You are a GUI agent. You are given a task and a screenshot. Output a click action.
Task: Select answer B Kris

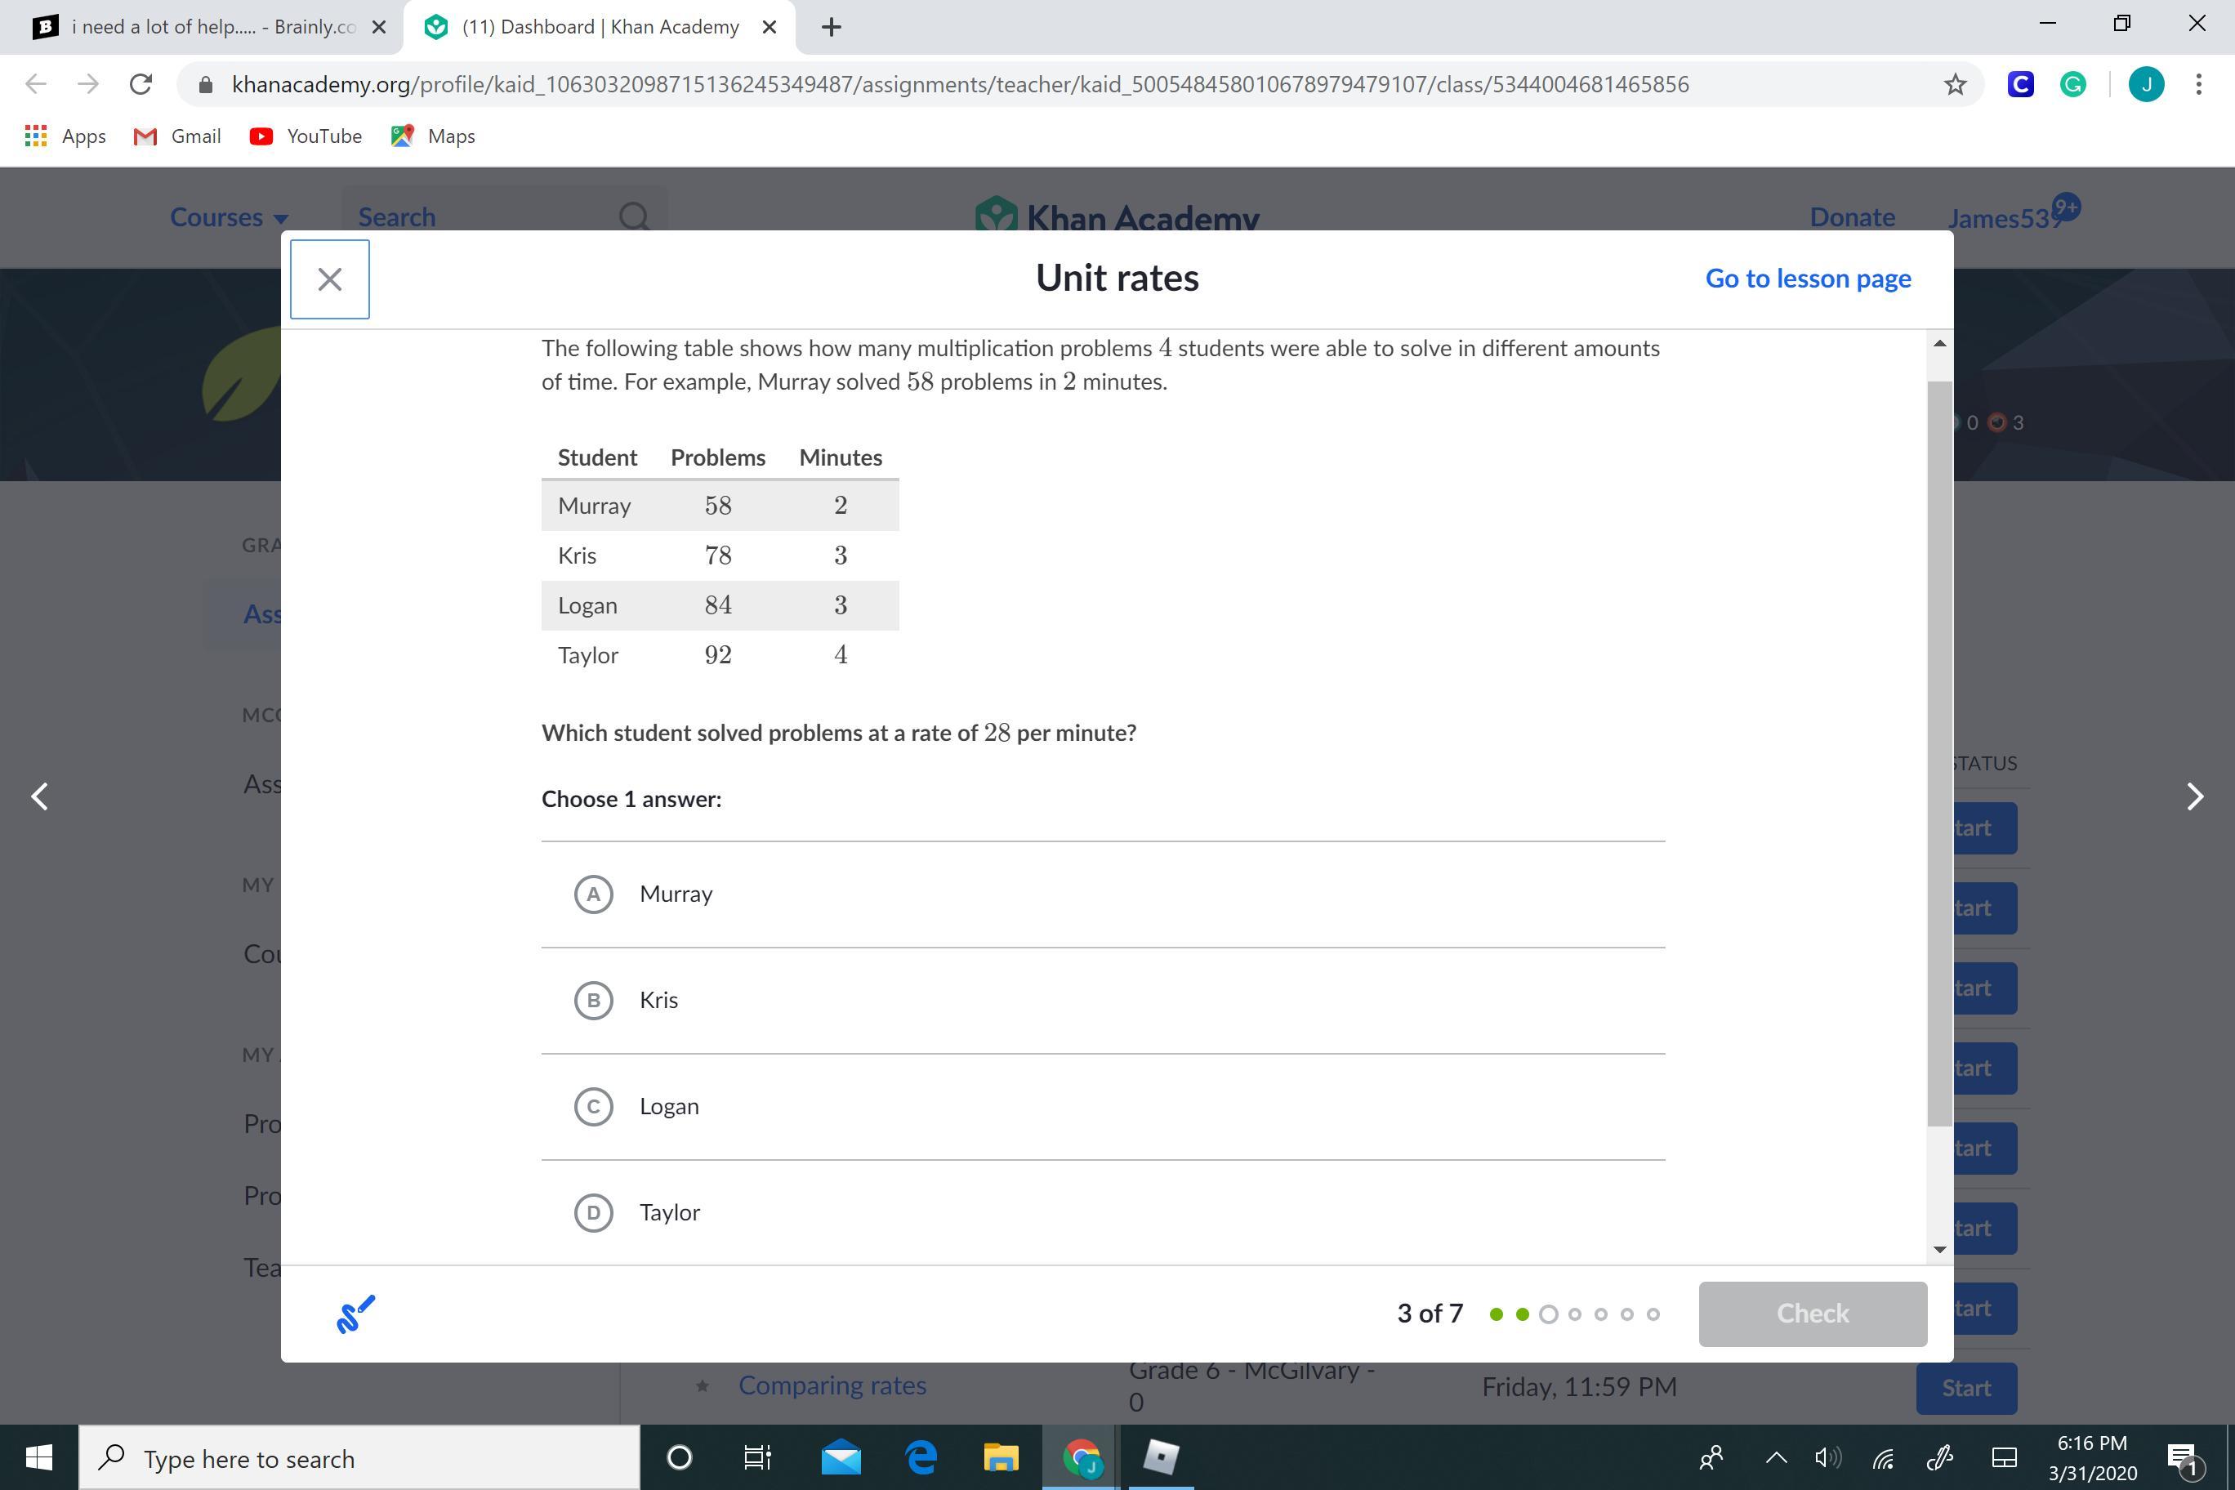click(x=594, y=1001)
